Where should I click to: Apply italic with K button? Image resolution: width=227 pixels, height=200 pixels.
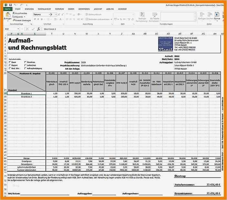38,19
